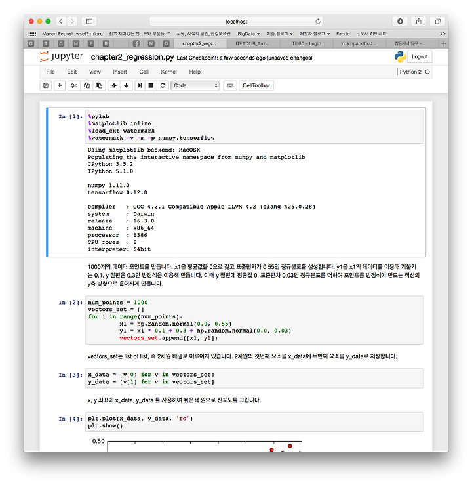Open the Code cell type dropdown
Screen dimensions: 472x485
tap(195, 86)
